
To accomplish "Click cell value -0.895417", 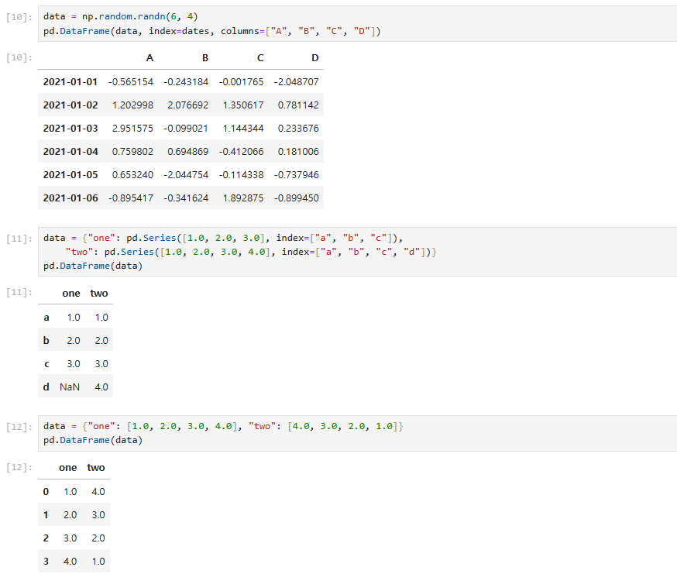I will pyautogui.click(x=131, y=198).
